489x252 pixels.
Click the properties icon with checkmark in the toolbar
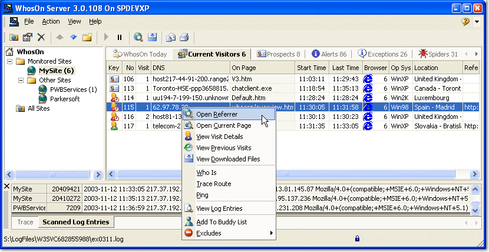coord(28,37)
